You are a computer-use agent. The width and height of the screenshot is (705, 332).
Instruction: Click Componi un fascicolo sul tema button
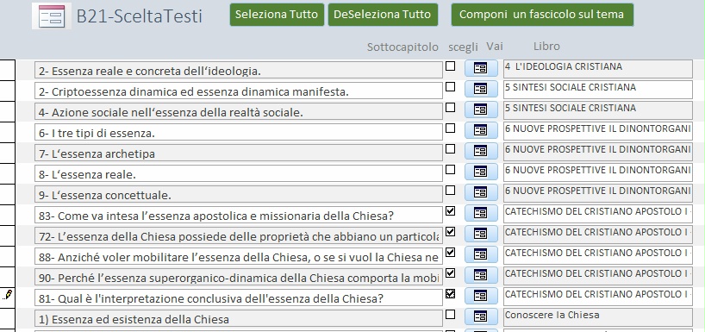(x=542, y=15)
